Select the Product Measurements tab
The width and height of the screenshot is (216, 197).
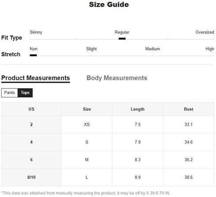click(x=35, y=78)
